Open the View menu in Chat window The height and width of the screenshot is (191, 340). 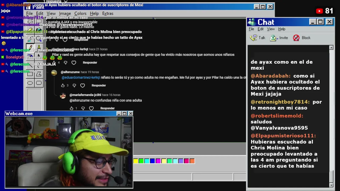pyautogui.click(x=271, y=29)
